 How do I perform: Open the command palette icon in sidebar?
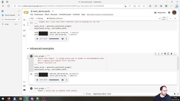[x=24, y=86]
